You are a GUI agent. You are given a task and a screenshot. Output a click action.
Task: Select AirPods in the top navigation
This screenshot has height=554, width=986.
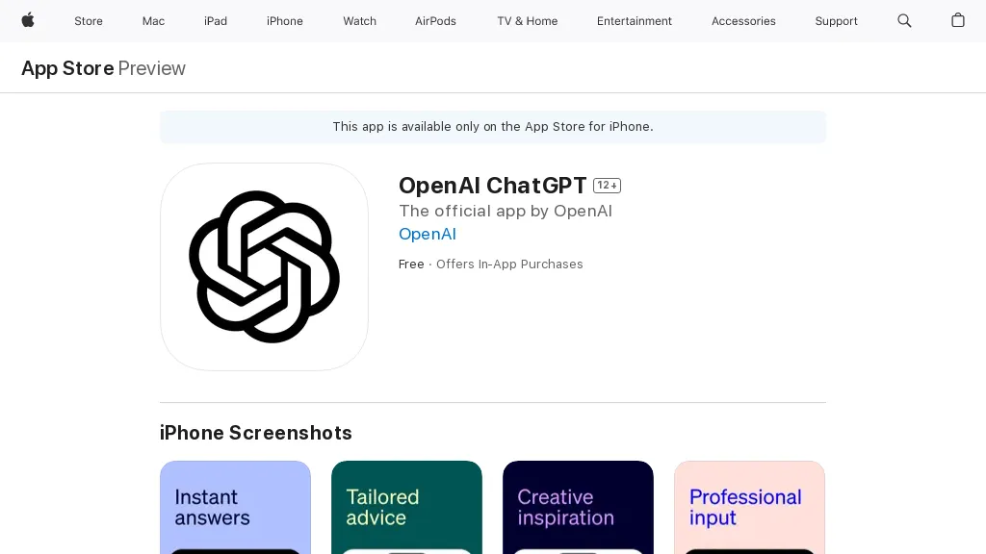(x=436, y=21)
